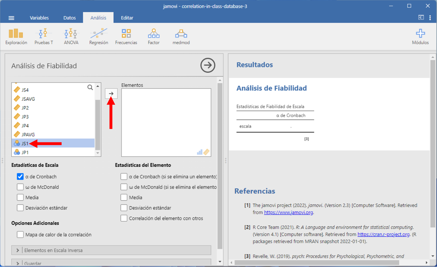Switch to the Variables tab

coord(39,18)
